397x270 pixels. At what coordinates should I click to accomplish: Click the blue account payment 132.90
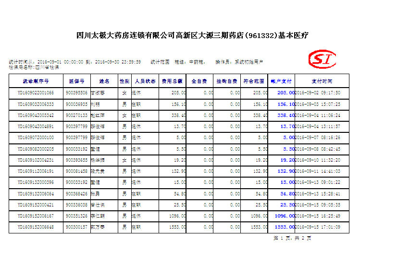(286, 171)
